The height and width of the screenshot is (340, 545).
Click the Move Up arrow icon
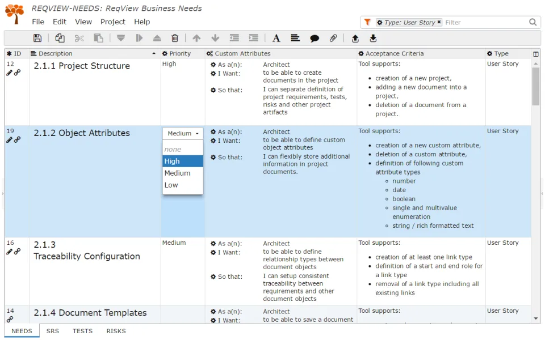tap(197, 38)
